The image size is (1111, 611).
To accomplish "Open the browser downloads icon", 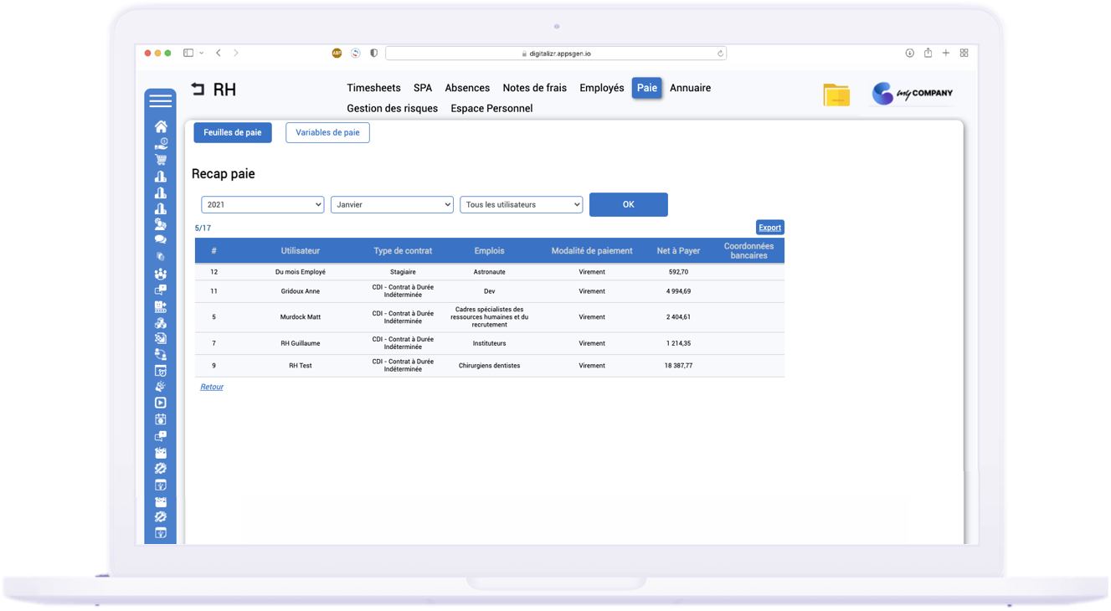I will (909, 53).
